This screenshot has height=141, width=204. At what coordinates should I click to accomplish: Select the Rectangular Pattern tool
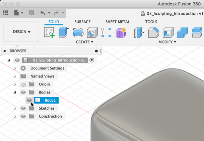coord(106,32)
